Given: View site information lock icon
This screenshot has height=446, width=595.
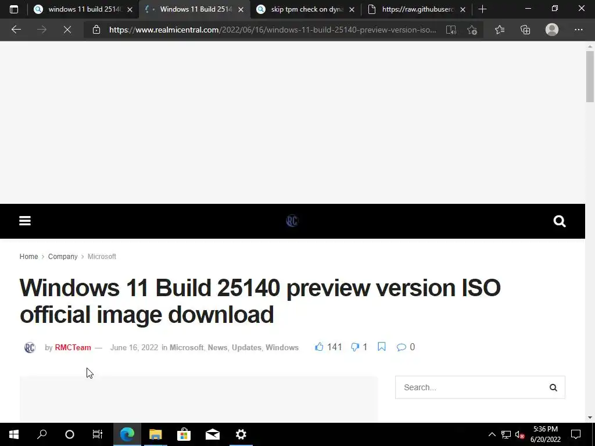Looking at the screenshot, I should pyautogui.click(x=96, y=30).
